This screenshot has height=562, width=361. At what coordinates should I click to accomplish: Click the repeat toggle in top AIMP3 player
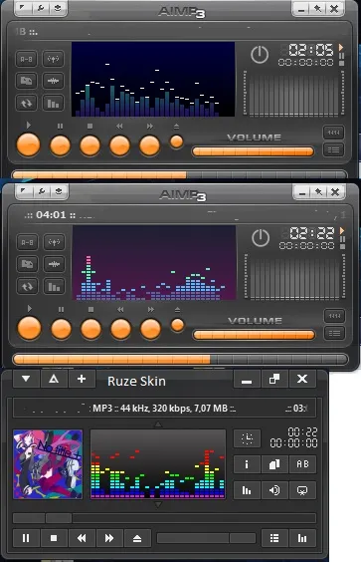coord(27,104)
